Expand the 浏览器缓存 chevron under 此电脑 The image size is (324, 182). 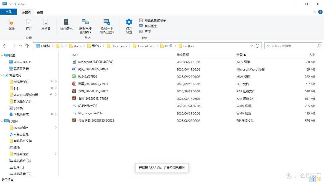coord(55,154)
